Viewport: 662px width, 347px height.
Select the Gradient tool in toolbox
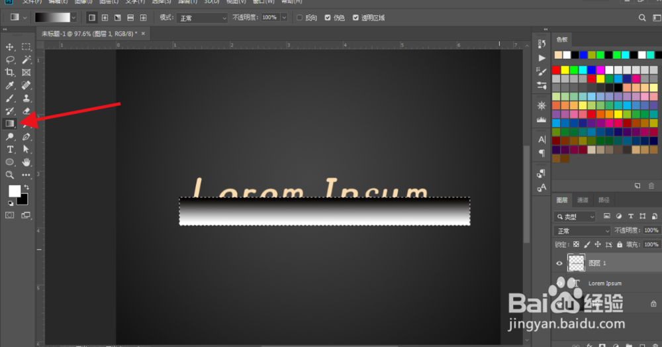tap(10, 124)
